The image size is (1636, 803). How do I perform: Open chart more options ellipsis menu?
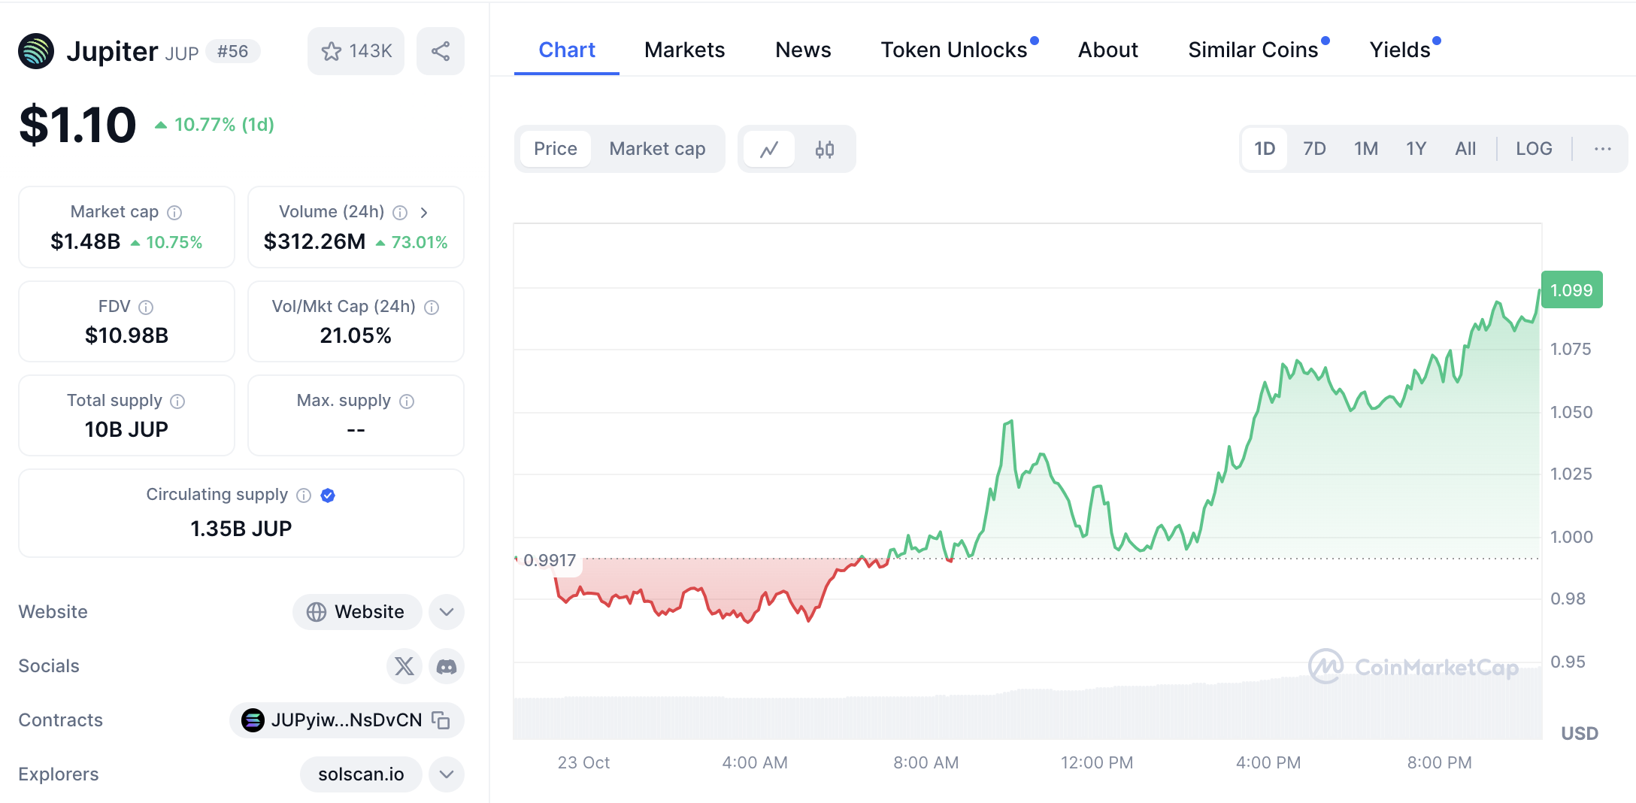[x=1602, y=149]
